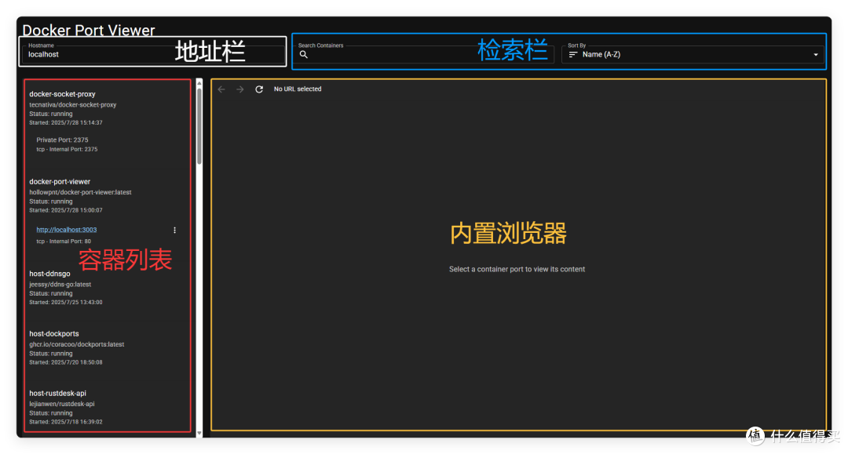
Task: Open the http://localhost:3003 link
Action: pyautogui.click(x=67, y=229)
